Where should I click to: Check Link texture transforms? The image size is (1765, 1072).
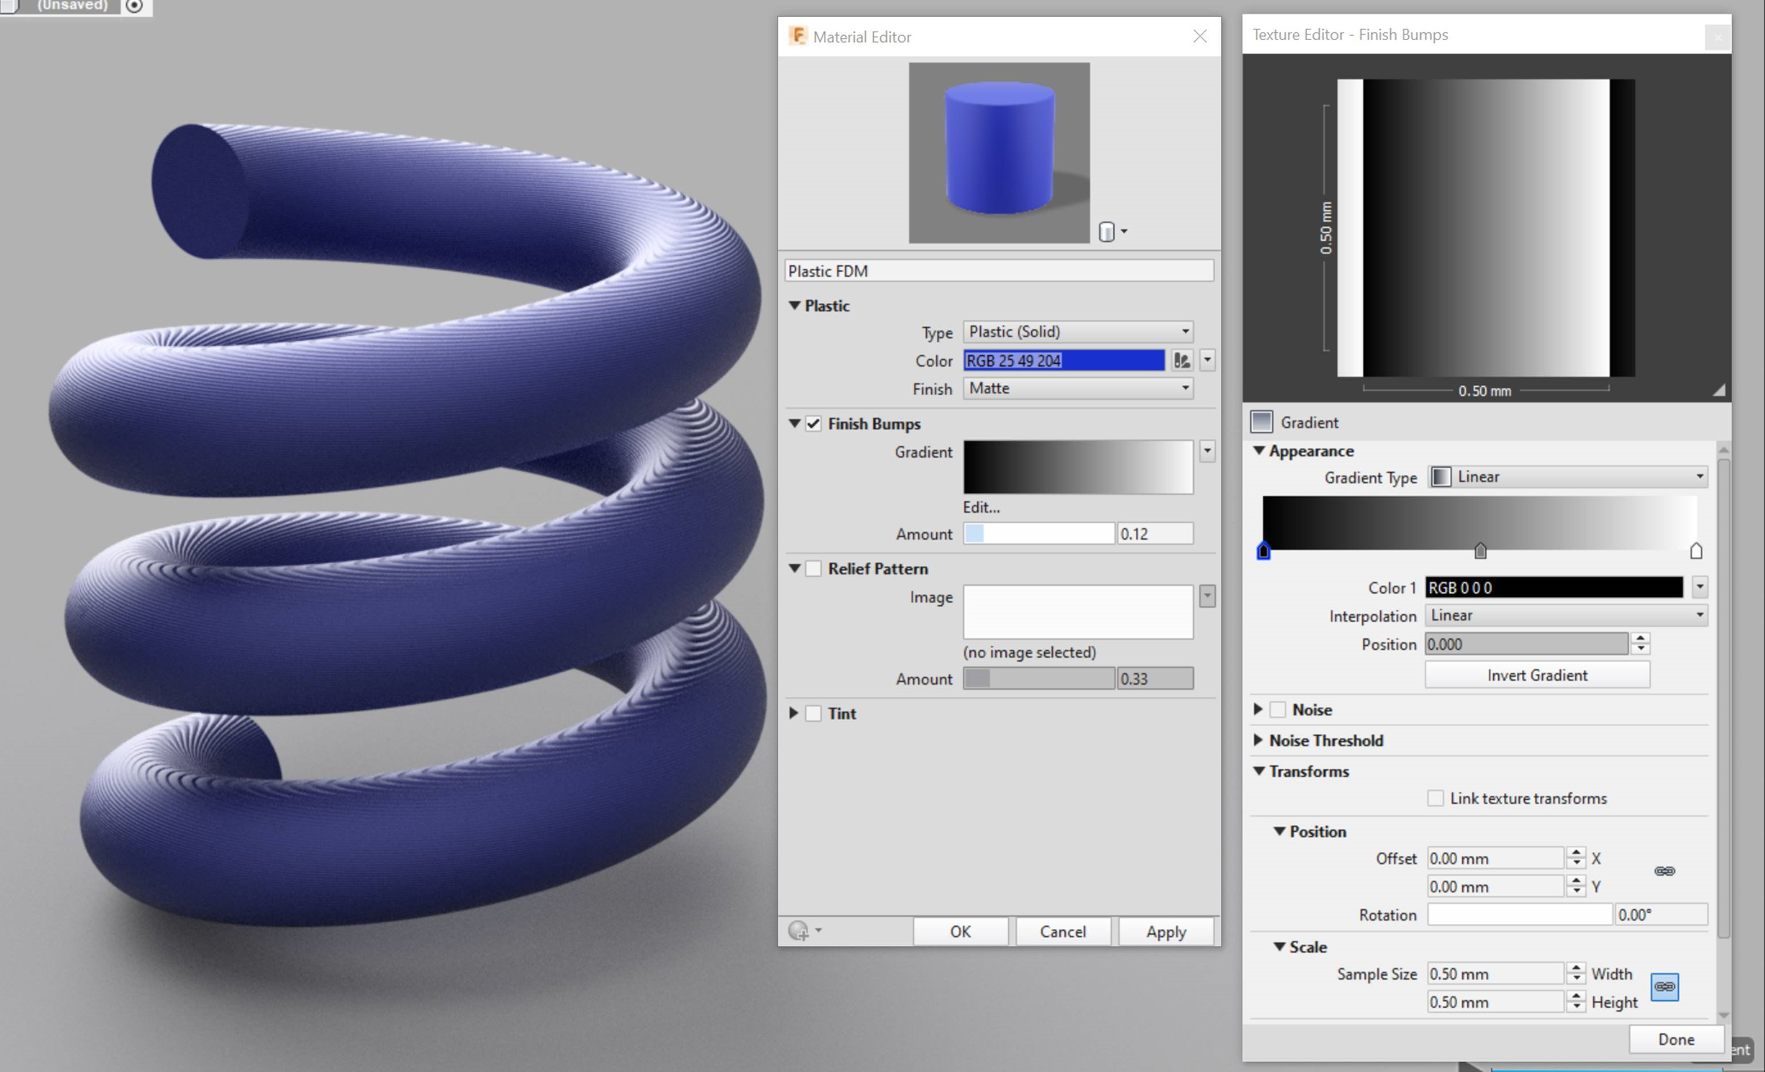1435,798
